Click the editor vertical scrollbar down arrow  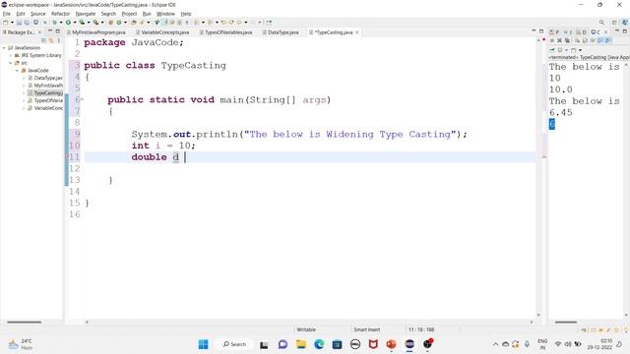point(538,316)
